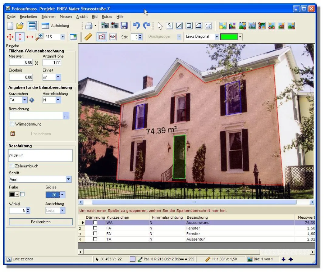Select the rectangle drawing tool

[189, 26]
